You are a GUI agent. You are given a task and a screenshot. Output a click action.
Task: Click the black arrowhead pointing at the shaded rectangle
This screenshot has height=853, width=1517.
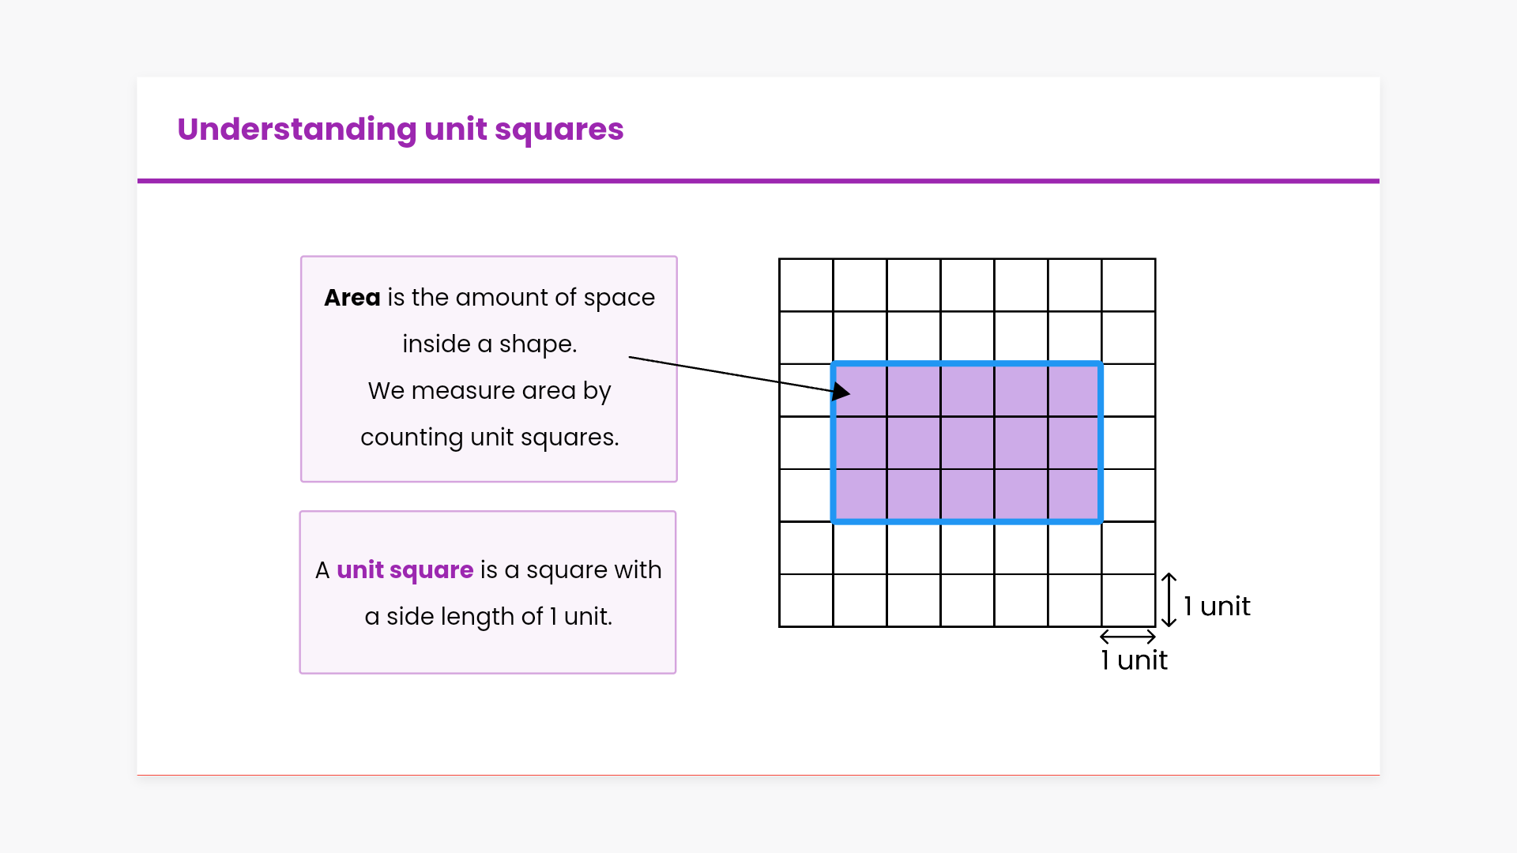(841, 391)
